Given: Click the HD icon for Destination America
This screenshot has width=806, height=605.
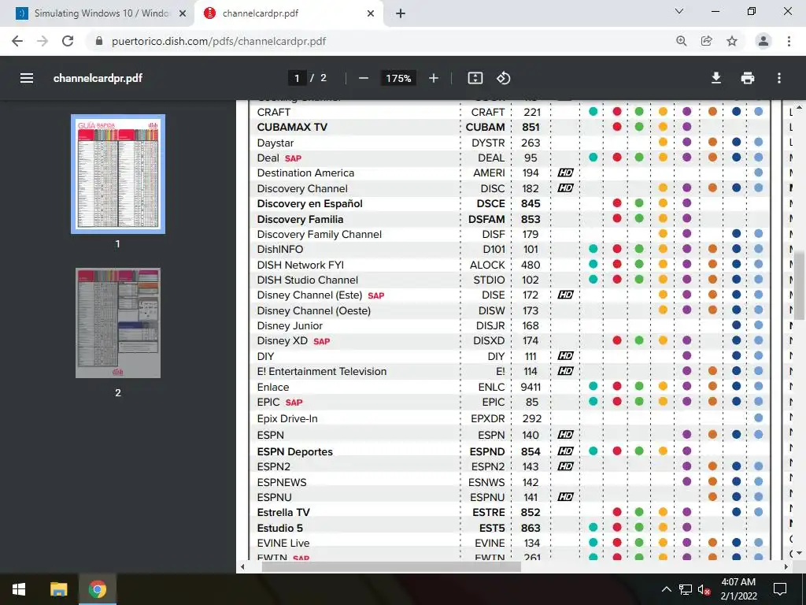Looking at the screenshot, I should click(x=565, y=173).
